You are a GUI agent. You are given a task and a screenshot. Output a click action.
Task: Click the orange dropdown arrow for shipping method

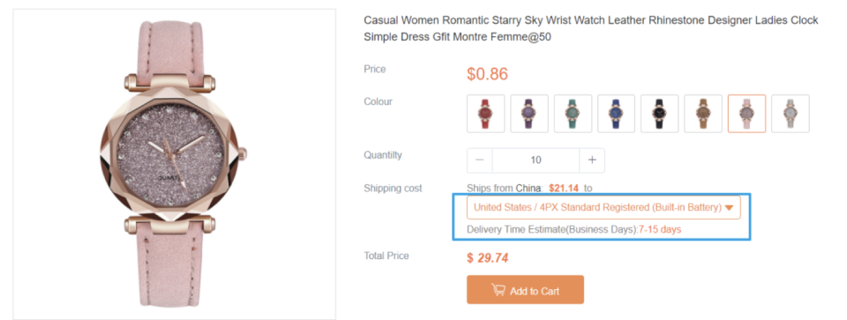tap(730, 208)
